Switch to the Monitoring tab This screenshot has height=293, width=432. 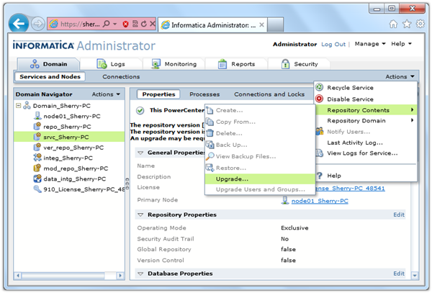click(174, 64)
